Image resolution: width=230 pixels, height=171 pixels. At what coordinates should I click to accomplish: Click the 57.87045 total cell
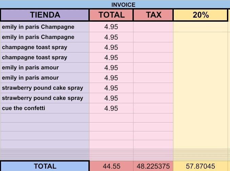[200, 166]
